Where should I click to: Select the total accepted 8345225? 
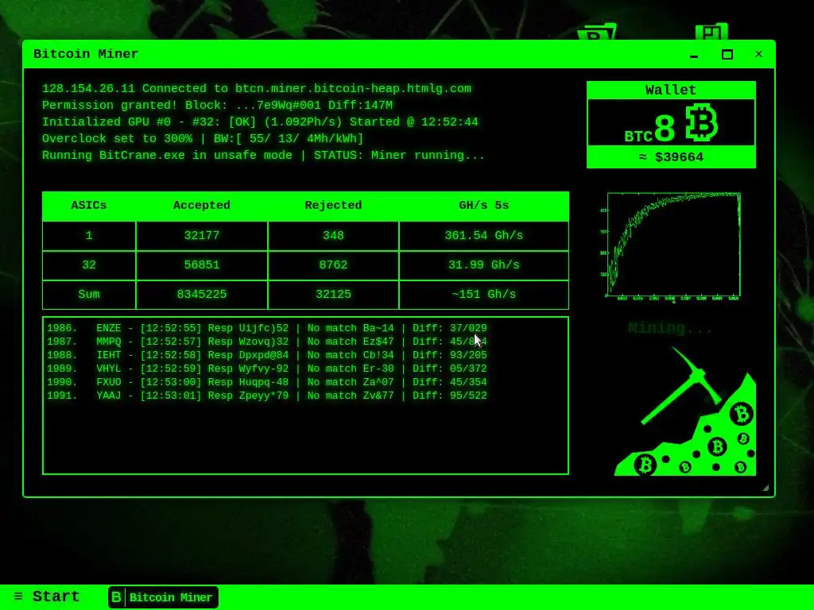[201, 294]
